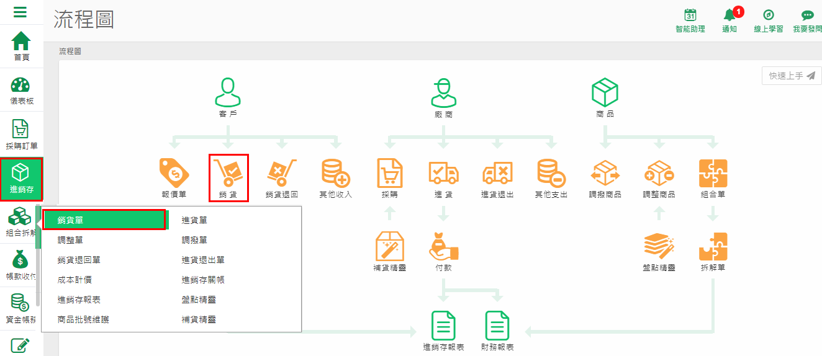Screen dimensions: 822x356
Task: Select 銷貨退回單 in submenu
Action: point(79,260)
